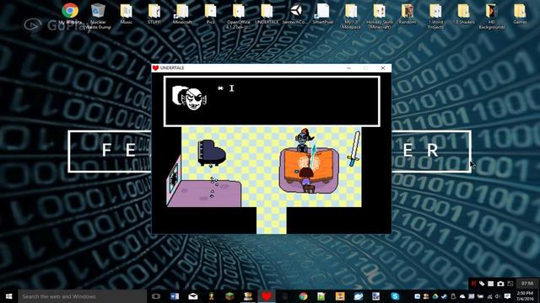Open Microsoft Word from the taskbar
This screenshot has height=303, width=540.
point(175,296)
